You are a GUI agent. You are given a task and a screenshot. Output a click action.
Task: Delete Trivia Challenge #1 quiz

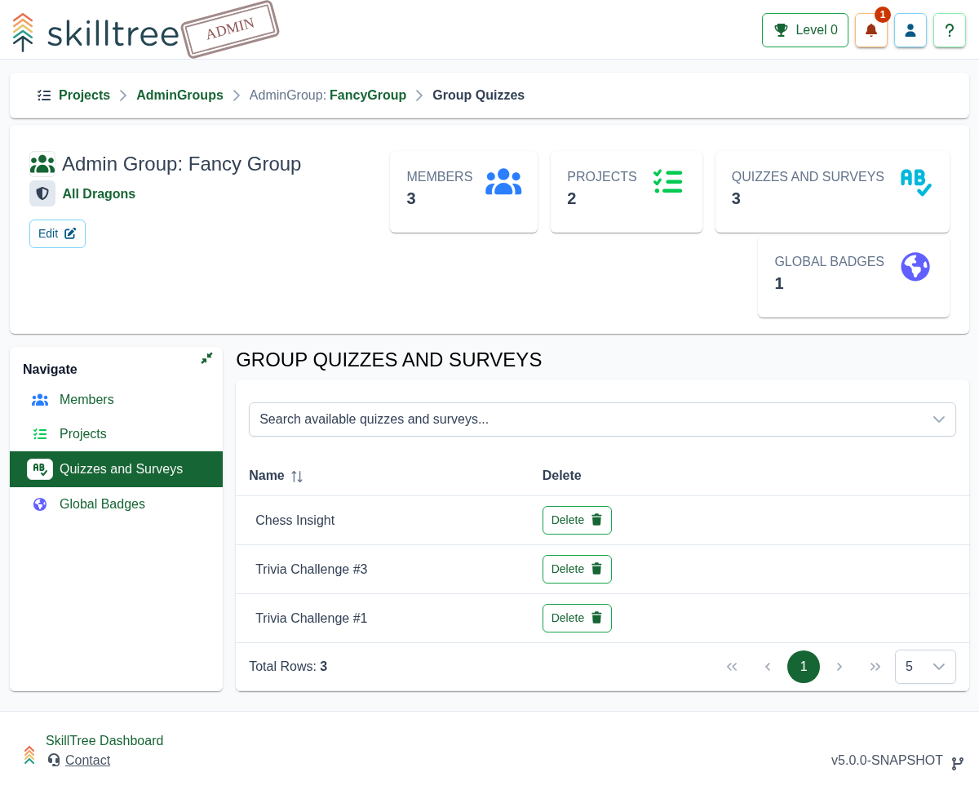[577, 619]
